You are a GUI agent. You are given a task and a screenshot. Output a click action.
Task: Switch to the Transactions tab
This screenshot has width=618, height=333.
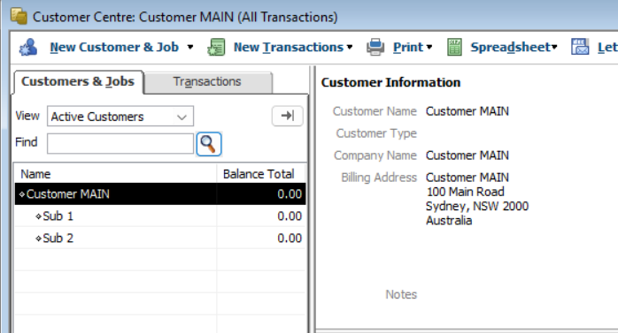207,82
